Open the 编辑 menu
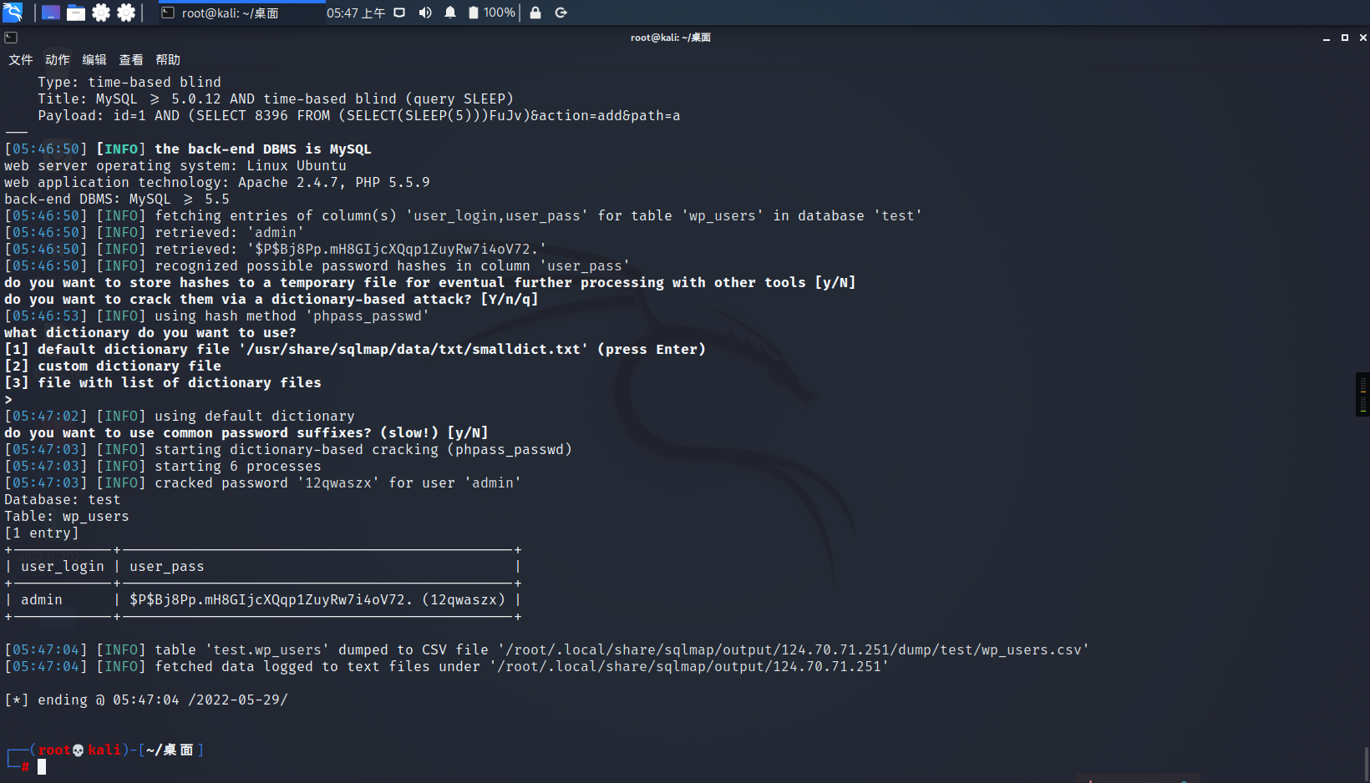This screenshot has height=783, width=1370. pyautogui.click(x=94, y=59)
